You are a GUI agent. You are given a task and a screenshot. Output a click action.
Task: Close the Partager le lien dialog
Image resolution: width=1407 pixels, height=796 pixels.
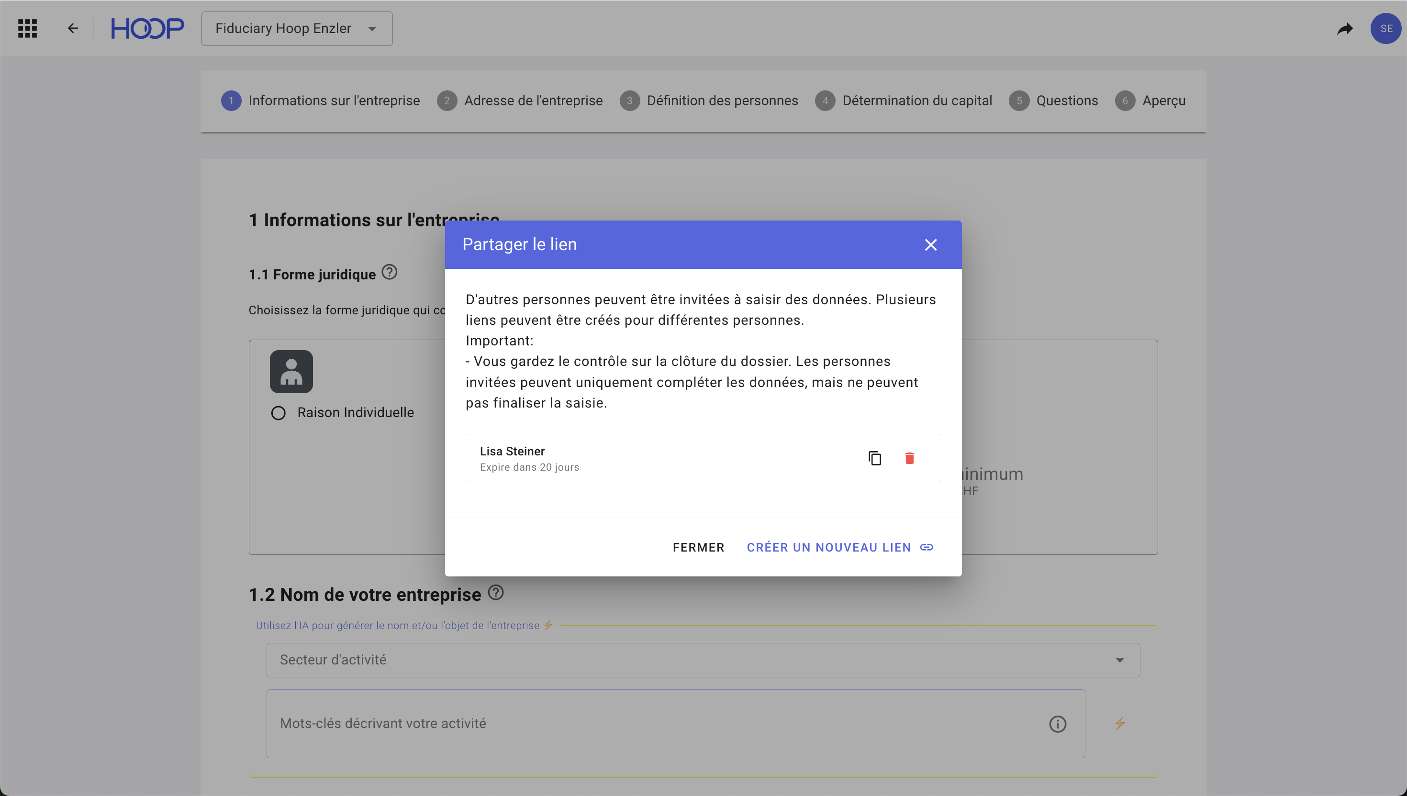[931, 244]
